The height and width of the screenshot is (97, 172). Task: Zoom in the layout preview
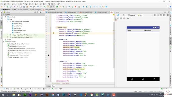click(x=161, y=15)
